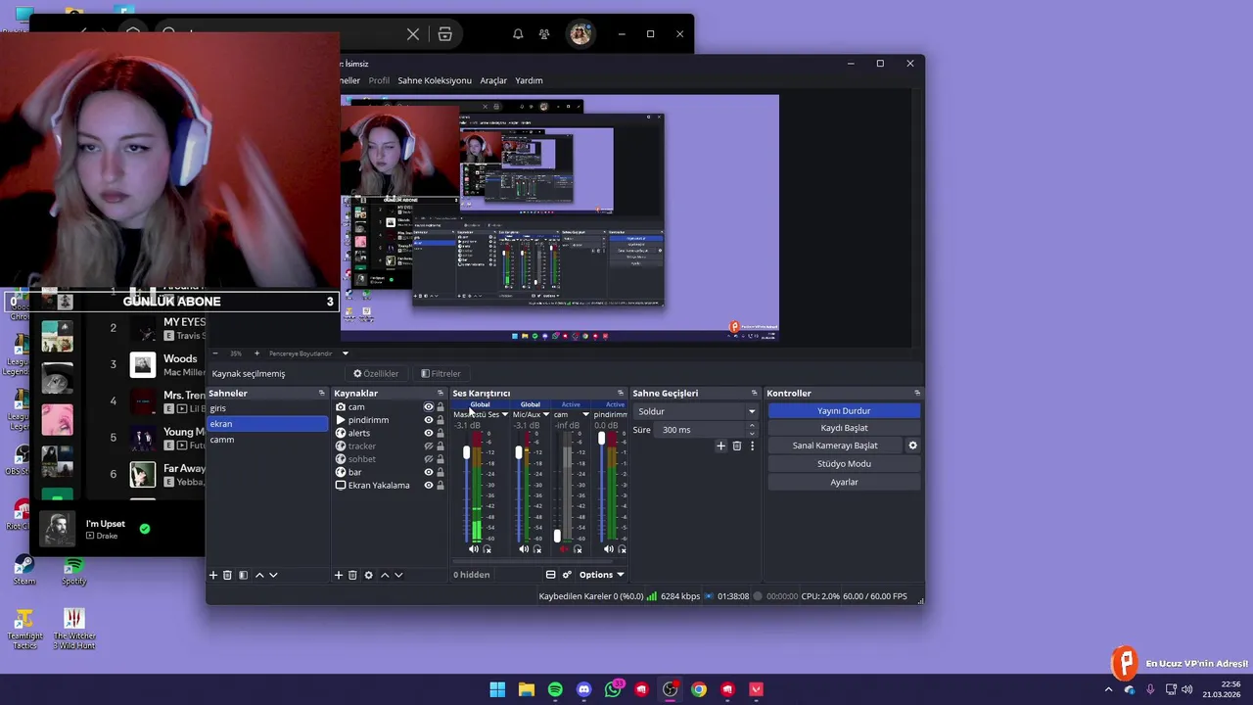Open Discord from the Windows taskbar

coord(584,689)
